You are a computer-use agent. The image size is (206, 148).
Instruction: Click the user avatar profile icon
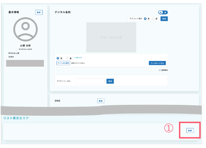tap(26, 29)
